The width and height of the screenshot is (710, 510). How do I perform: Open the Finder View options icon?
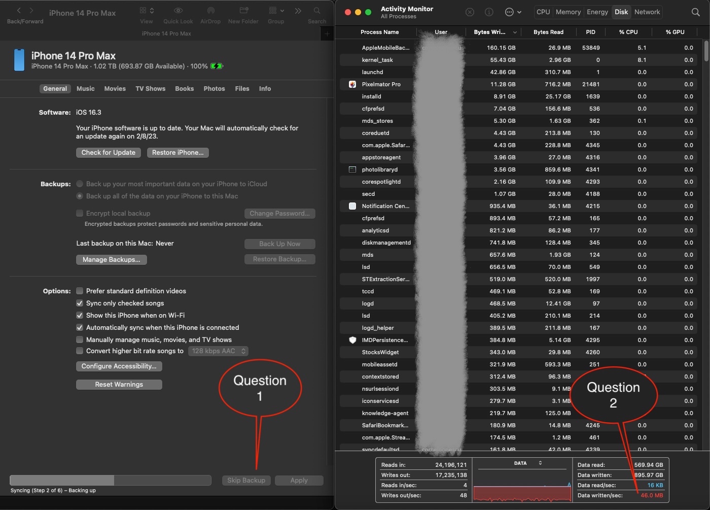tap(147, 11)
